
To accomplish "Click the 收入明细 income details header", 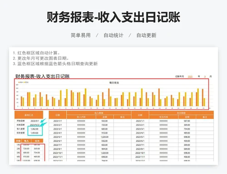I will pyautogui.click(x=99, y=113).
